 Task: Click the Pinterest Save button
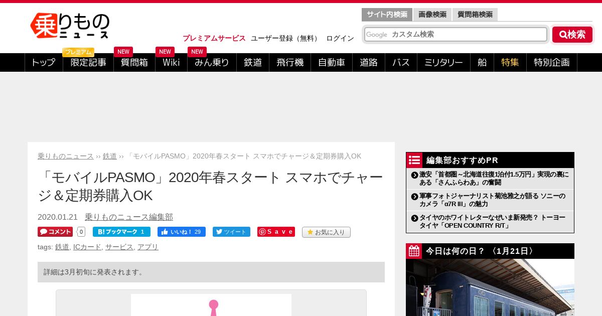(276, 232)
